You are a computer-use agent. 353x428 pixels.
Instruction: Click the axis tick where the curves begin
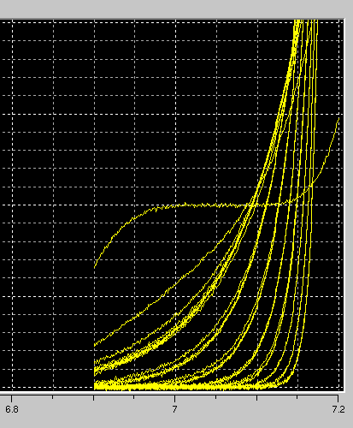click(94, 398)
